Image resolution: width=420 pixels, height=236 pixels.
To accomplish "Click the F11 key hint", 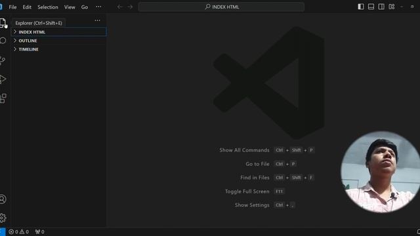I will click(x=279, y=191).
